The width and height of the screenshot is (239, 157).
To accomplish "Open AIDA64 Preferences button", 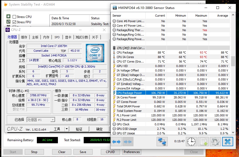I will pyautogui.click(x=132, y=152).
